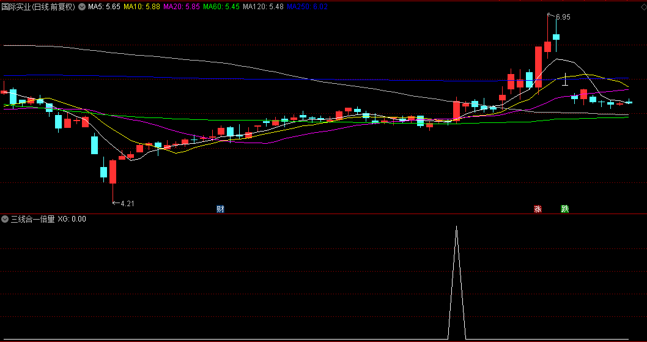Click the red 涨 marker icon
This screenshot has height=342, width=647.
pyautogui.click(x=538, y=209)
